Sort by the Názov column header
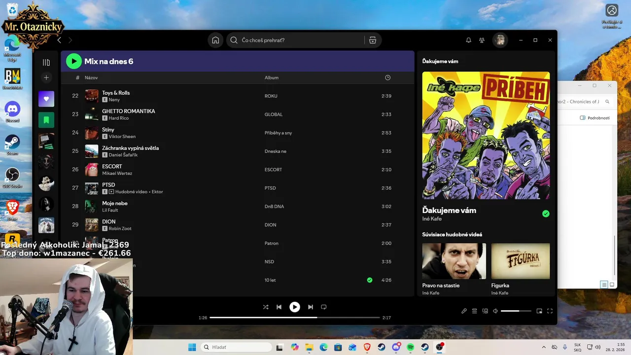The height and width of the screenshot is (355, 631). click(x=91, y=77)
